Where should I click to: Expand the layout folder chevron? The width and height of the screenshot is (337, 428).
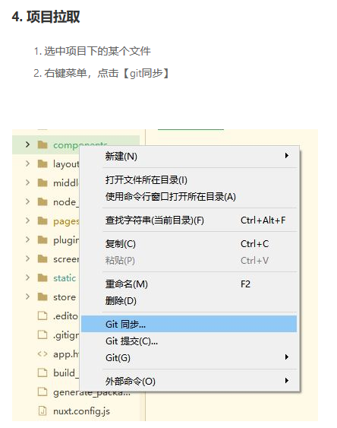(x=27, y=163)
